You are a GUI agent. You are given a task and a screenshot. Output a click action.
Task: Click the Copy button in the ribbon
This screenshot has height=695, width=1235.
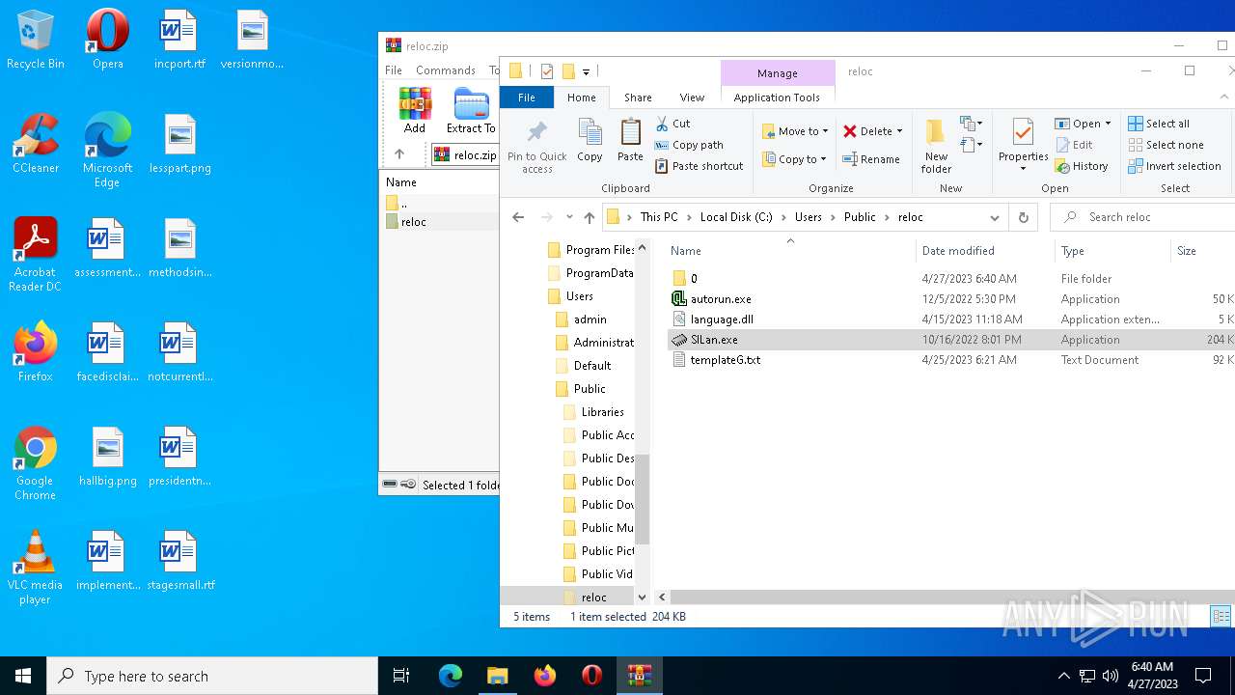click(590, 141)
